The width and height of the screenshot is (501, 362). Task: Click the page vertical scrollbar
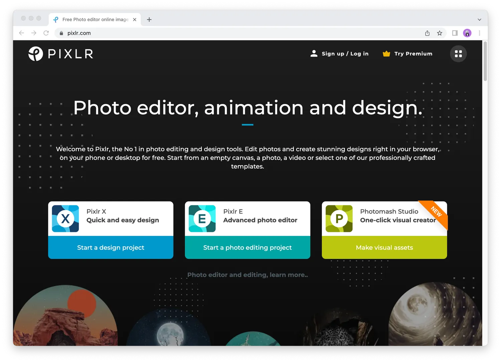485,61
